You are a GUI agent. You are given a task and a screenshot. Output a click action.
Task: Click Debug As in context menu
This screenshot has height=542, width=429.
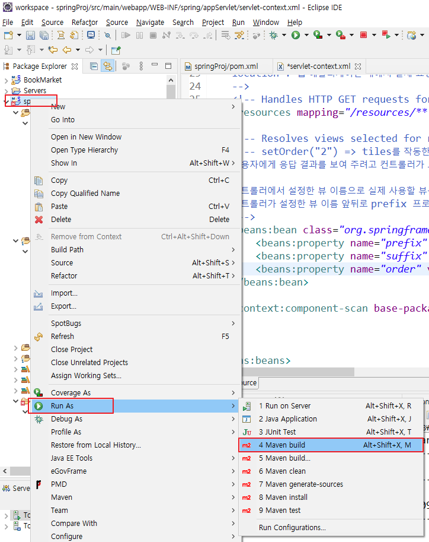click(135, 419)
